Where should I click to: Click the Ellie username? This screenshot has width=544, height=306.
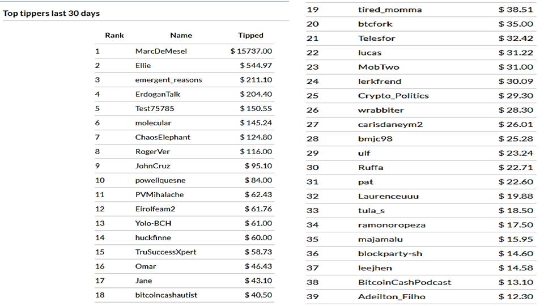tap(143, 66)
